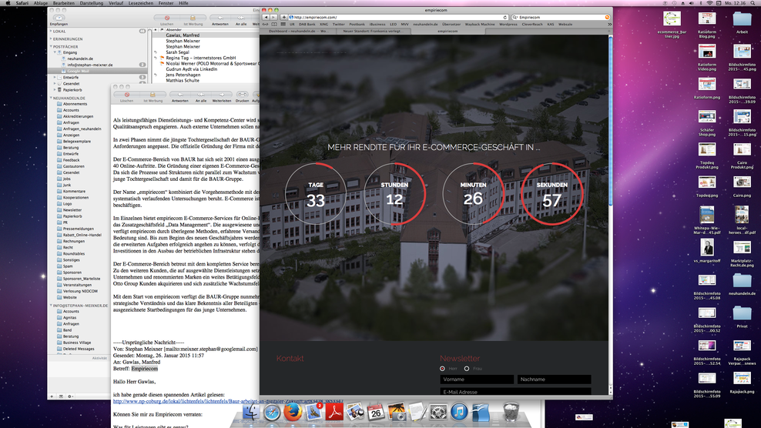Expand Papierkorb mailbox in Mail sidebar

(x=55, y=90)
